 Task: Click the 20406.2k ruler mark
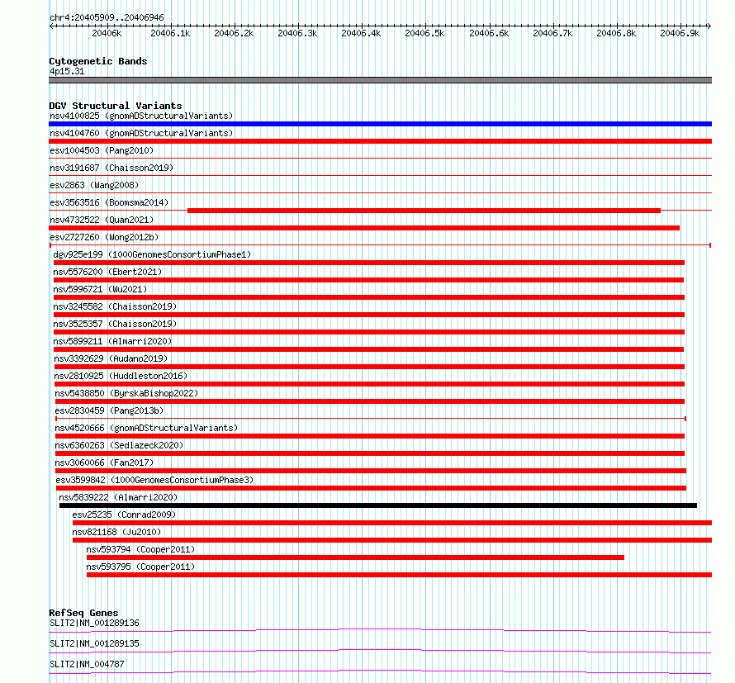234,33
